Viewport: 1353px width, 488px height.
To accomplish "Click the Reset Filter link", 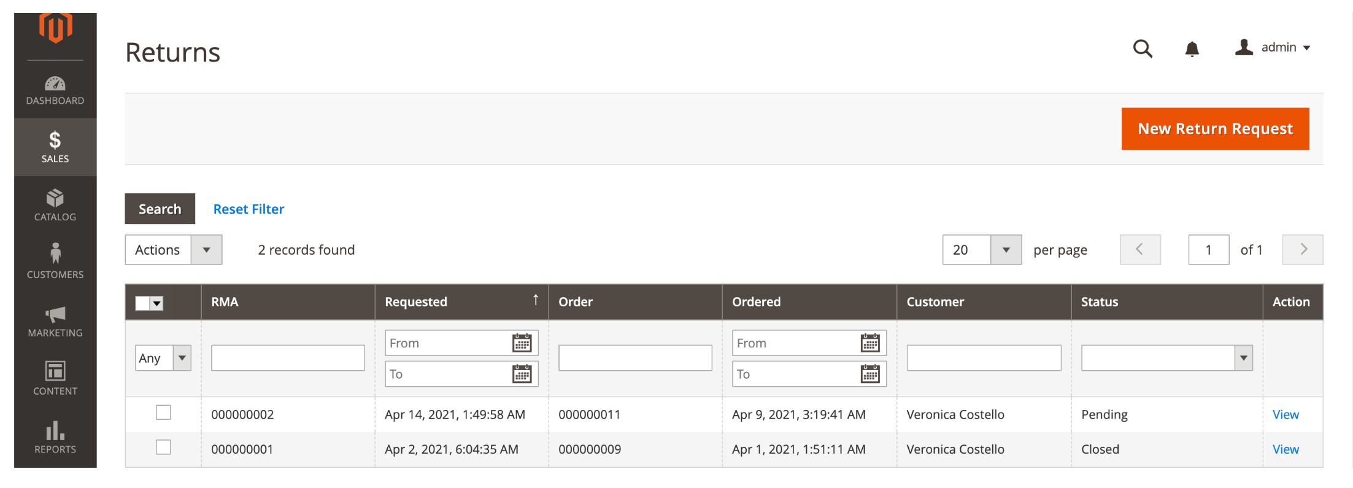I will [x=248, y=209].
